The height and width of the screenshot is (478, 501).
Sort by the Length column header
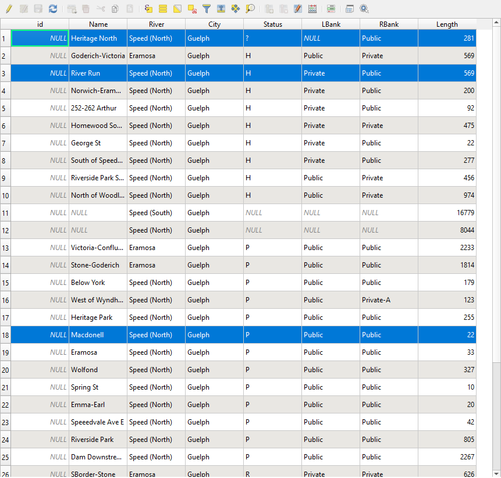click(x=446, y=24)
